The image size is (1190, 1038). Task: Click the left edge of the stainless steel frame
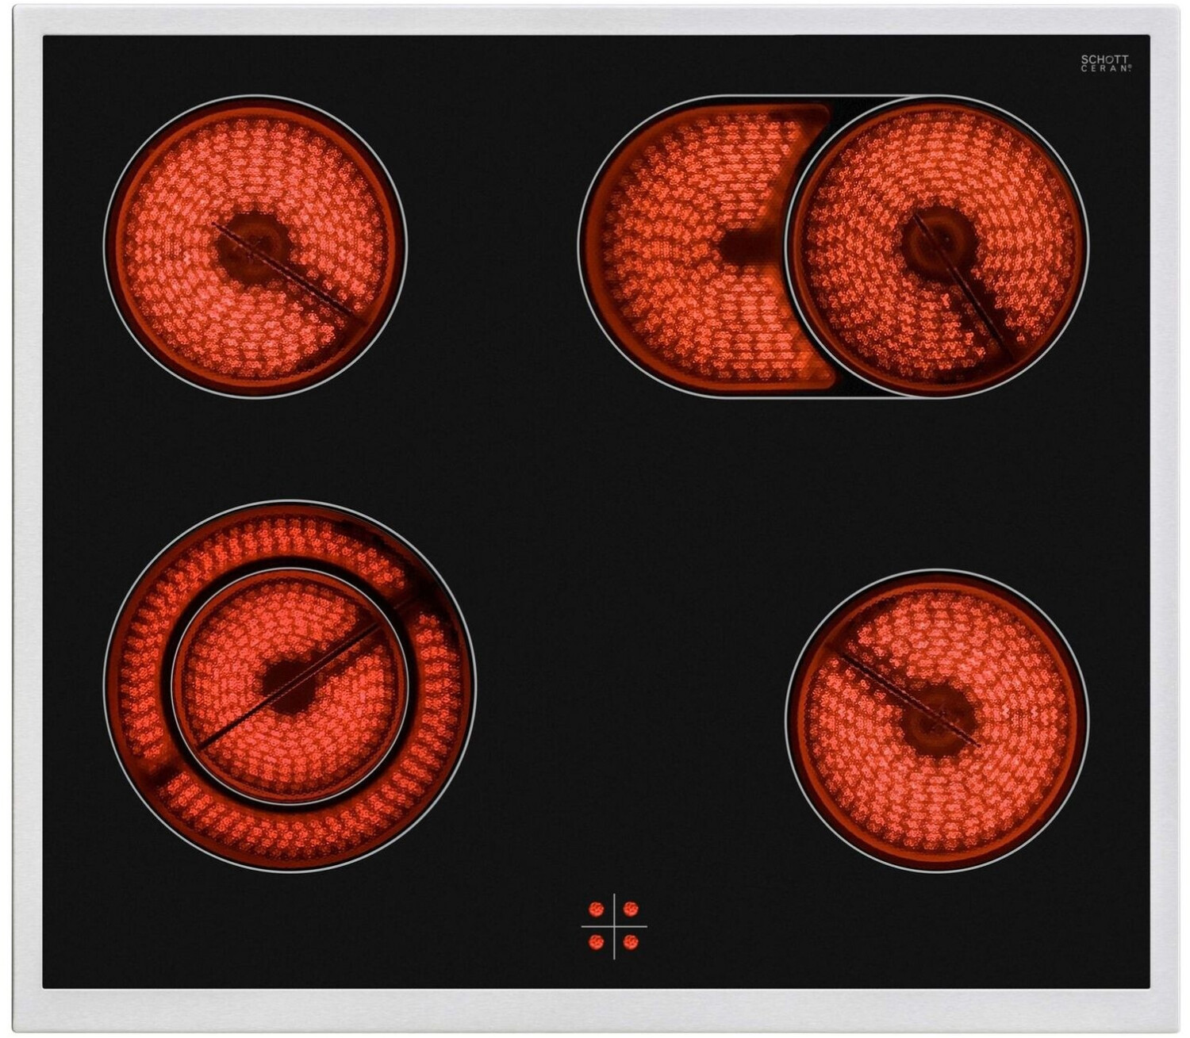[27, 515]
